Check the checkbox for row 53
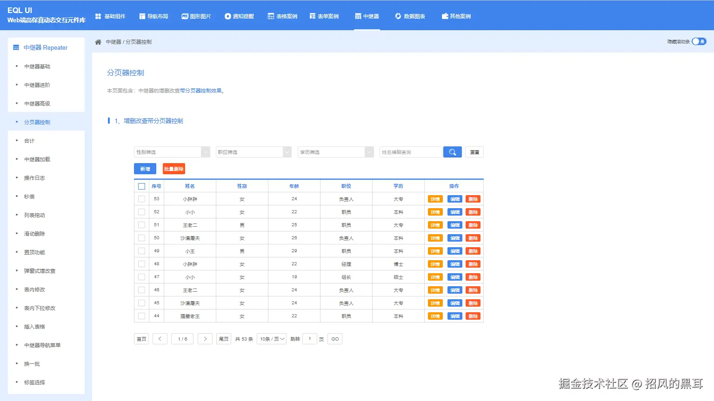 click(142, 199)
